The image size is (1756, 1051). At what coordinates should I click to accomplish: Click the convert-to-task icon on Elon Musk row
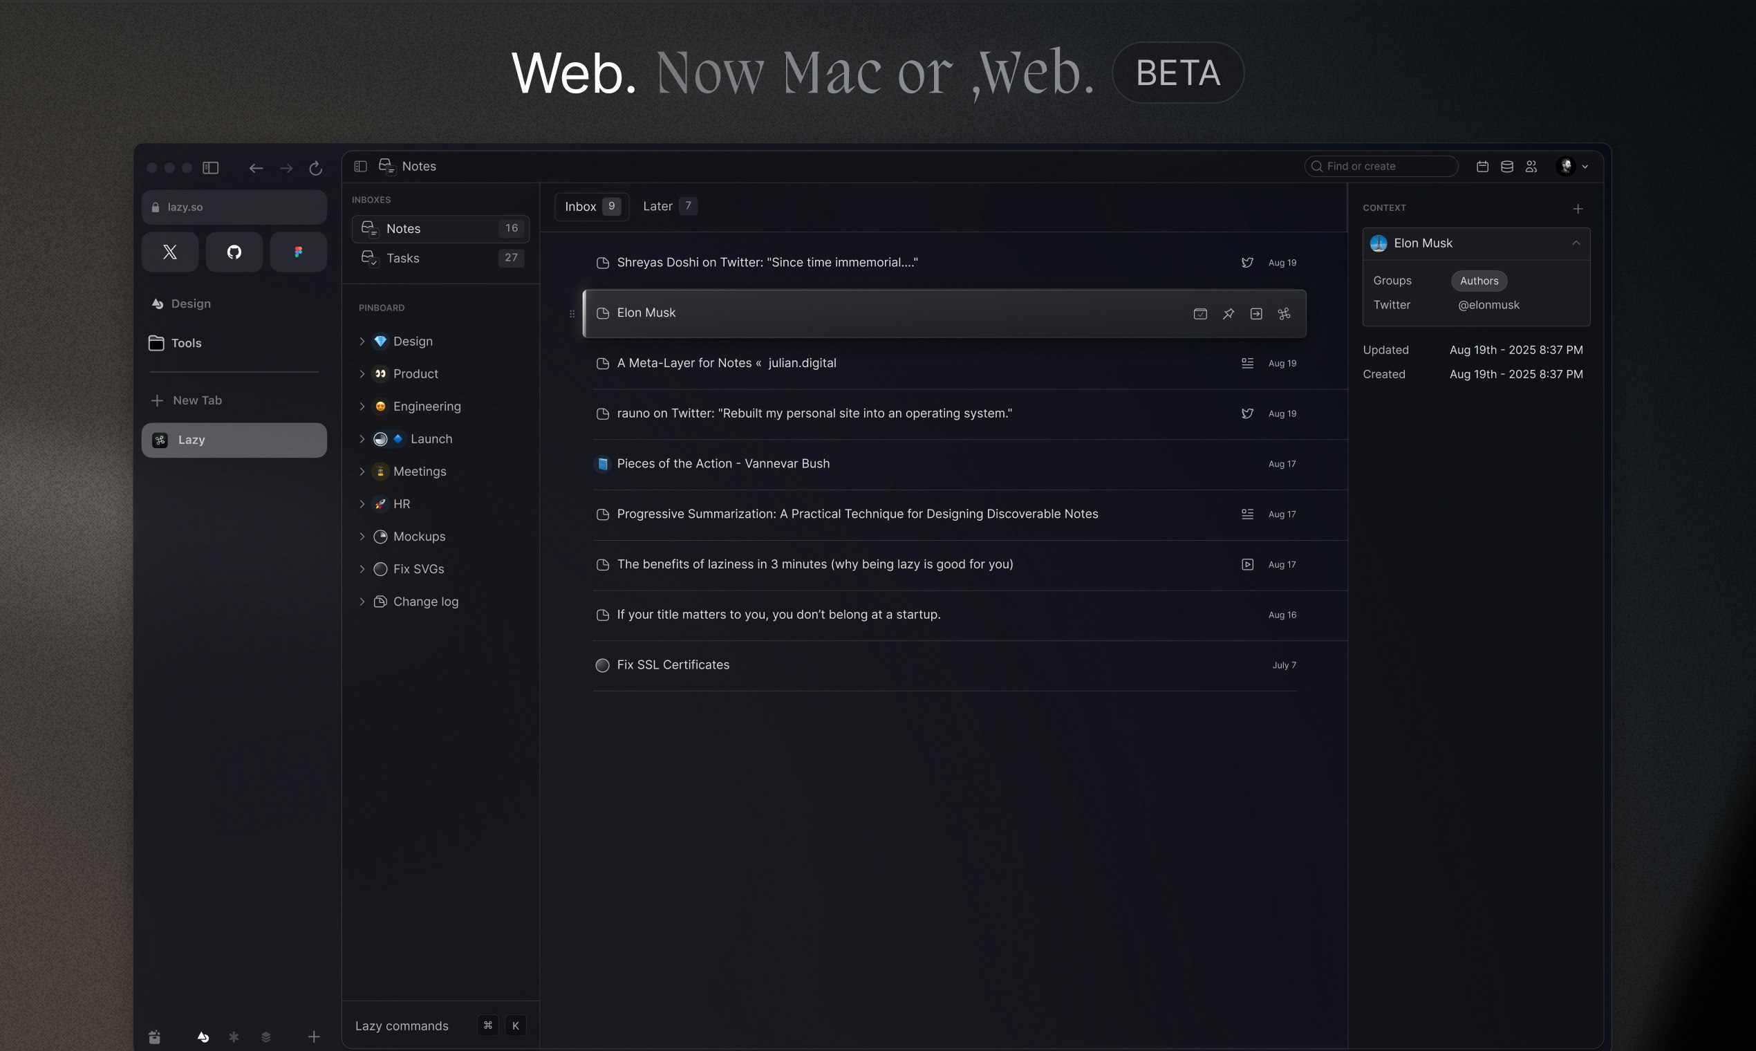tap(1200, 314)
